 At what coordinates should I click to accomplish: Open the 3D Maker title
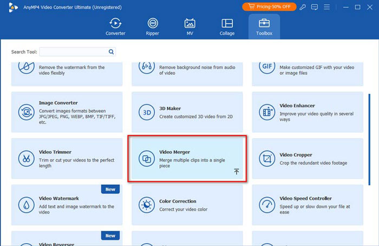[170, 108]
